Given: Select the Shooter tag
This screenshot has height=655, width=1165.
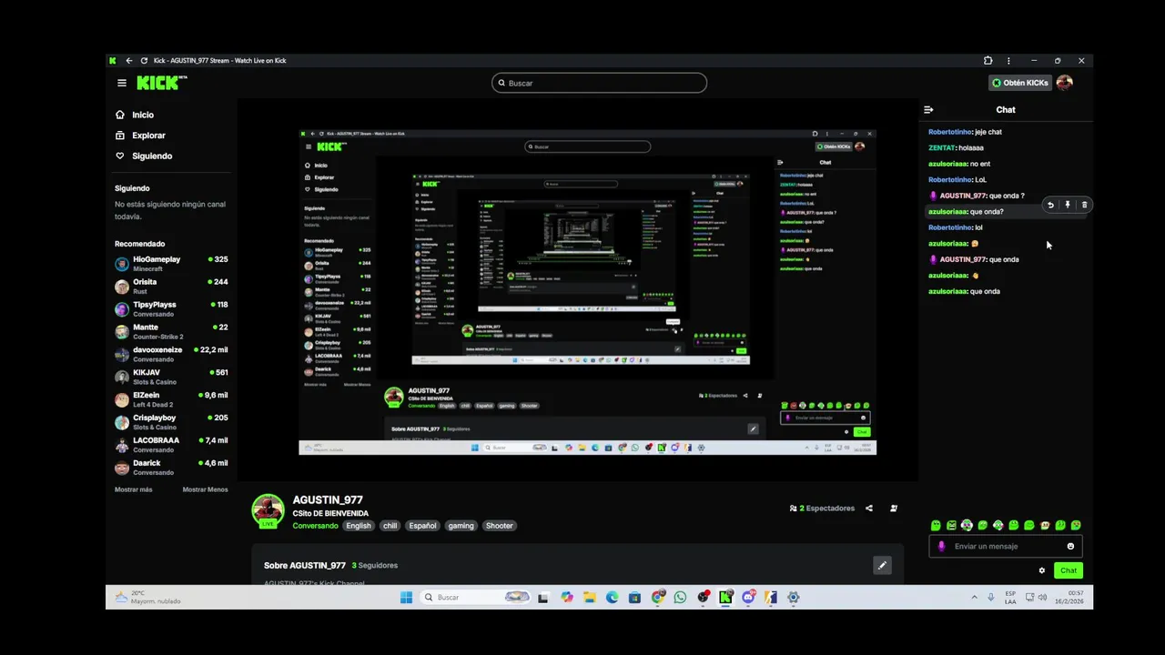Looking at the screenshot, I should coord(499,526).
